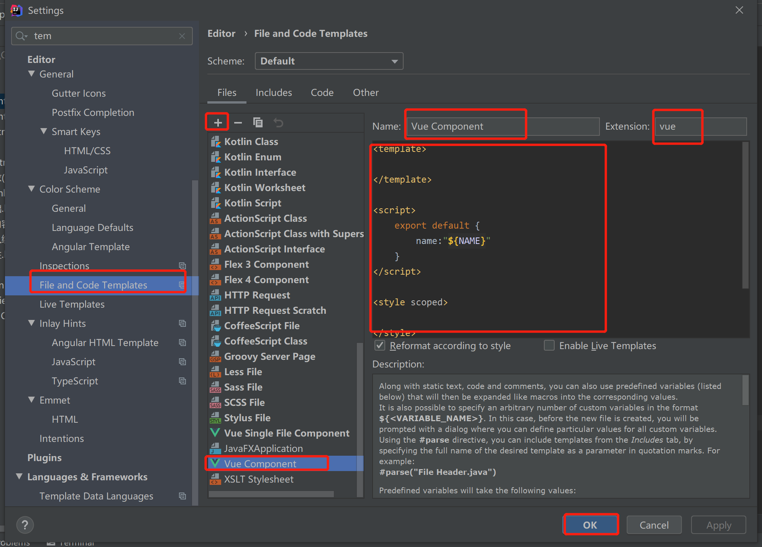This screenshot has height=547, width=762.
Task: Switch to the Code tab
Action: 322,92
